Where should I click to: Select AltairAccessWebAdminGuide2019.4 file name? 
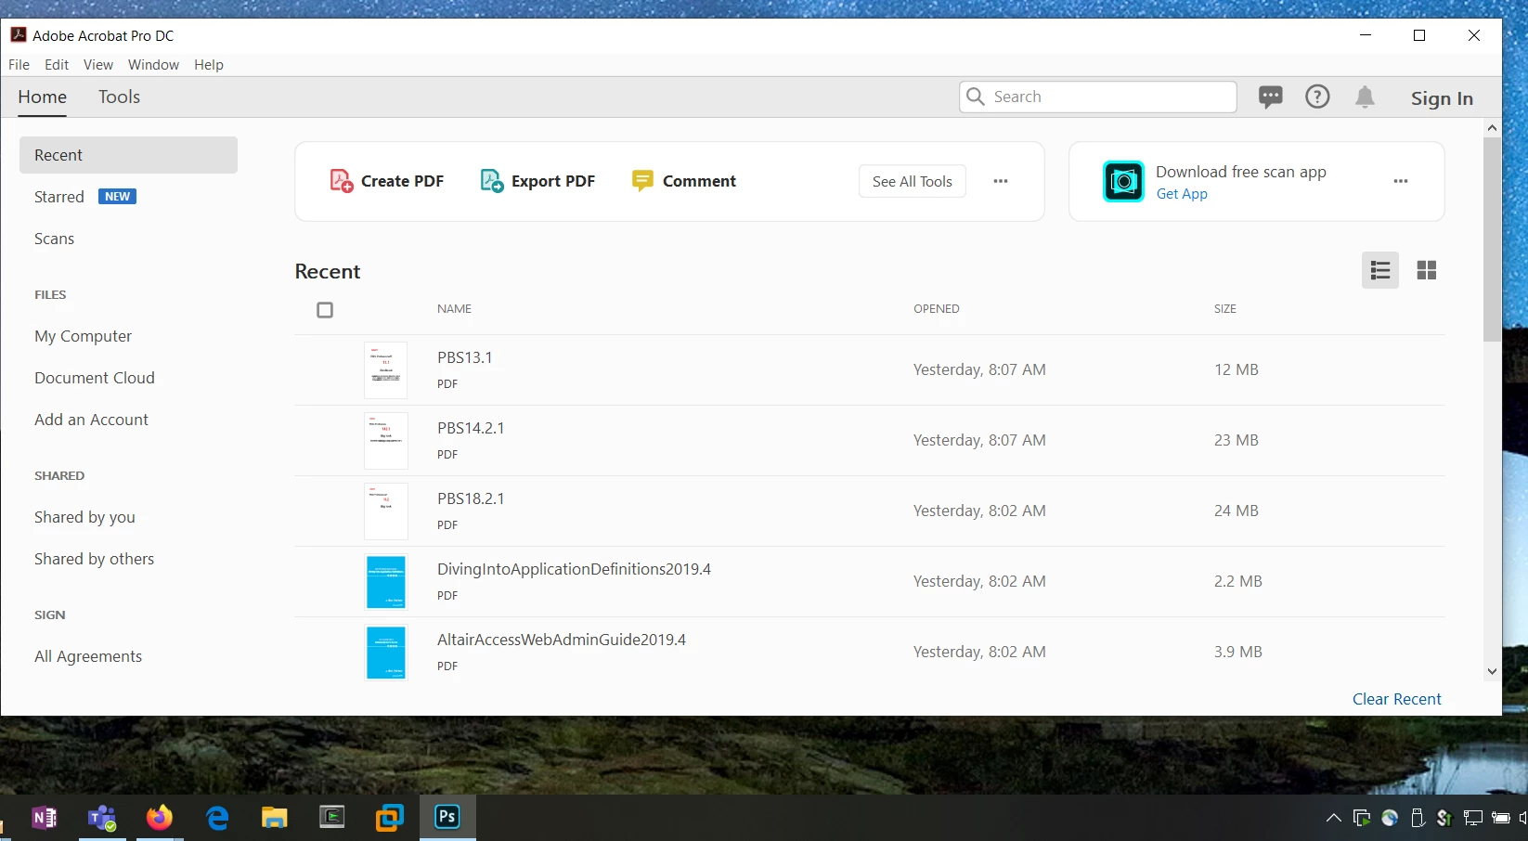[562, 640]
